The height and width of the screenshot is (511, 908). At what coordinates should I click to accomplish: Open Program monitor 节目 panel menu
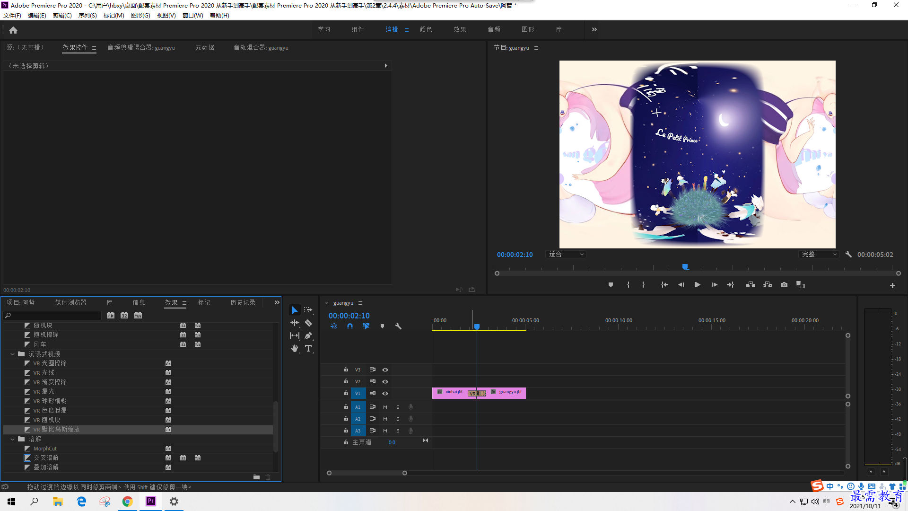click(x=536, y=48)
